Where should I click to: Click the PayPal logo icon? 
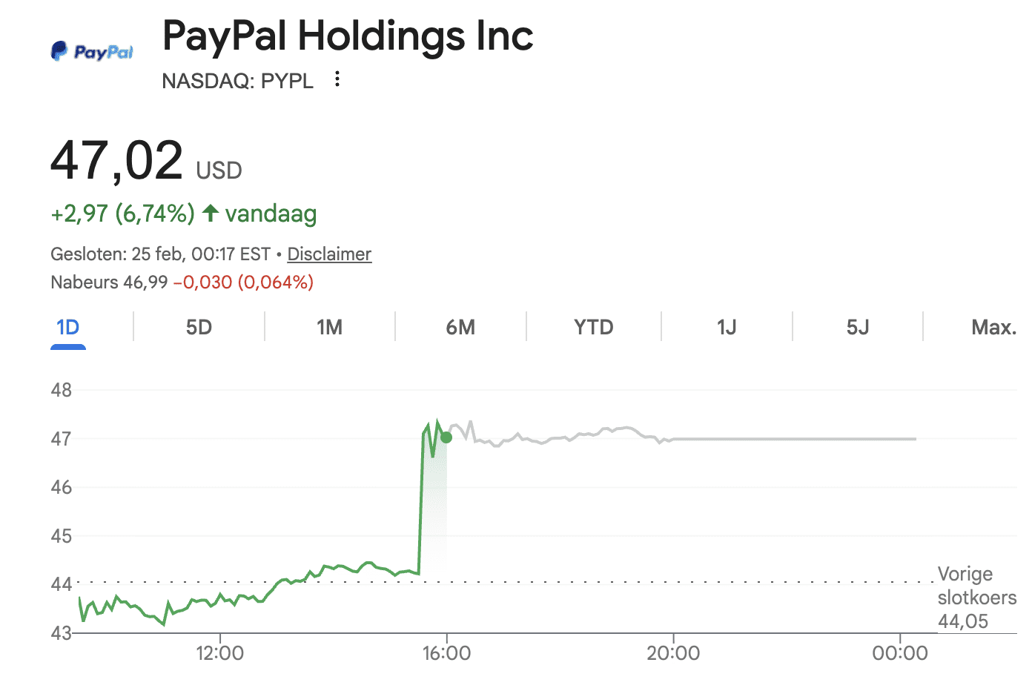[92, 51]
